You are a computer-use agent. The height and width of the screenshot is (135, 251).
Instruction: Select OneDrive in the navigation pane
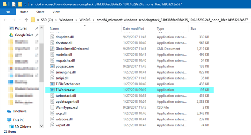tap(20, 111)
